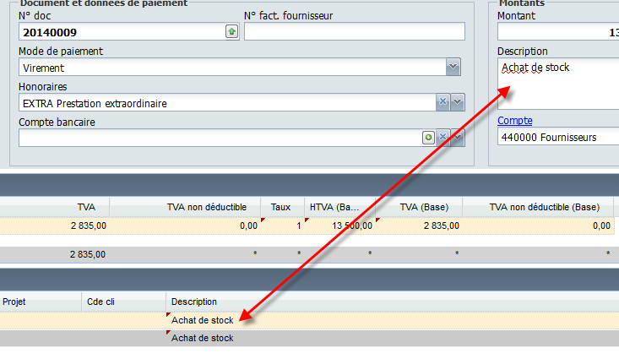Screen dimensions: 619x364
Task: Click the Montant input field
Action: [x=558, y=31]
